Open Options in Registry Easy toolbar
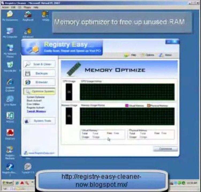The image size is (201, 192). coord(148,55)
